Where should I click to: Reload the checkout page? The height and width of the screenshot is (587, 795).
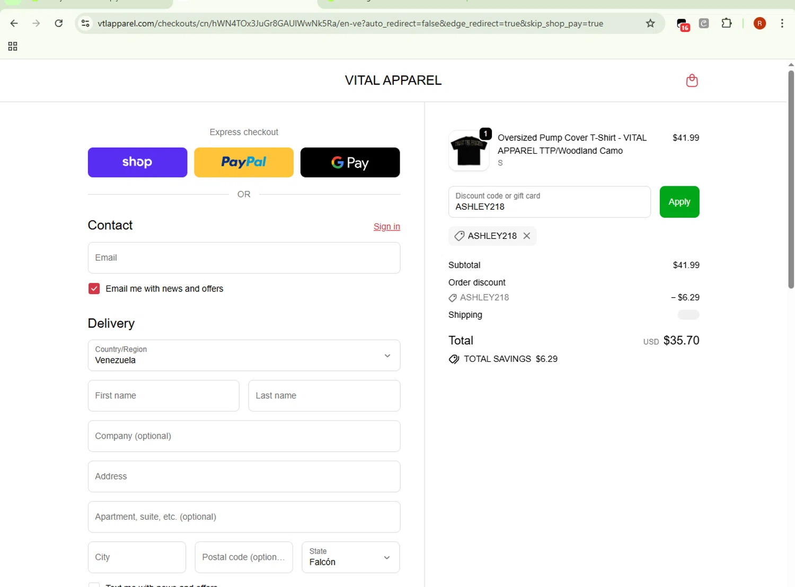[59, 23]
